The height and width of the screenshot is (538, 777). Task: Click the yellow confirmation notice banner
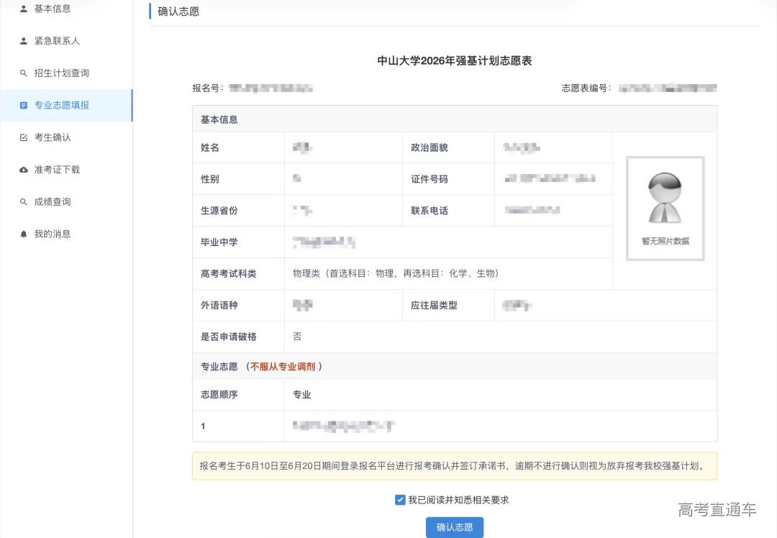453,466
